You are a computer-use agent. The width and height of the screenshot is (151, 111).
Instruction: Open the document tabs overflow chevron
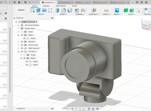(x=128, y=2)
